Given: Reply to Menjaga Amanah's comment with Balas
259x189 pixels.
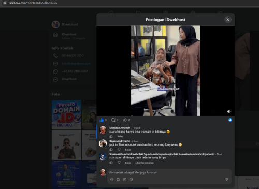Looking at the screenshot, I should (x=120, y=137).
